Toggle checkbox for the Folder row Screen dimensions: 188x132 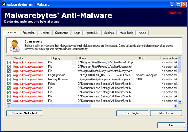(9, 84)
